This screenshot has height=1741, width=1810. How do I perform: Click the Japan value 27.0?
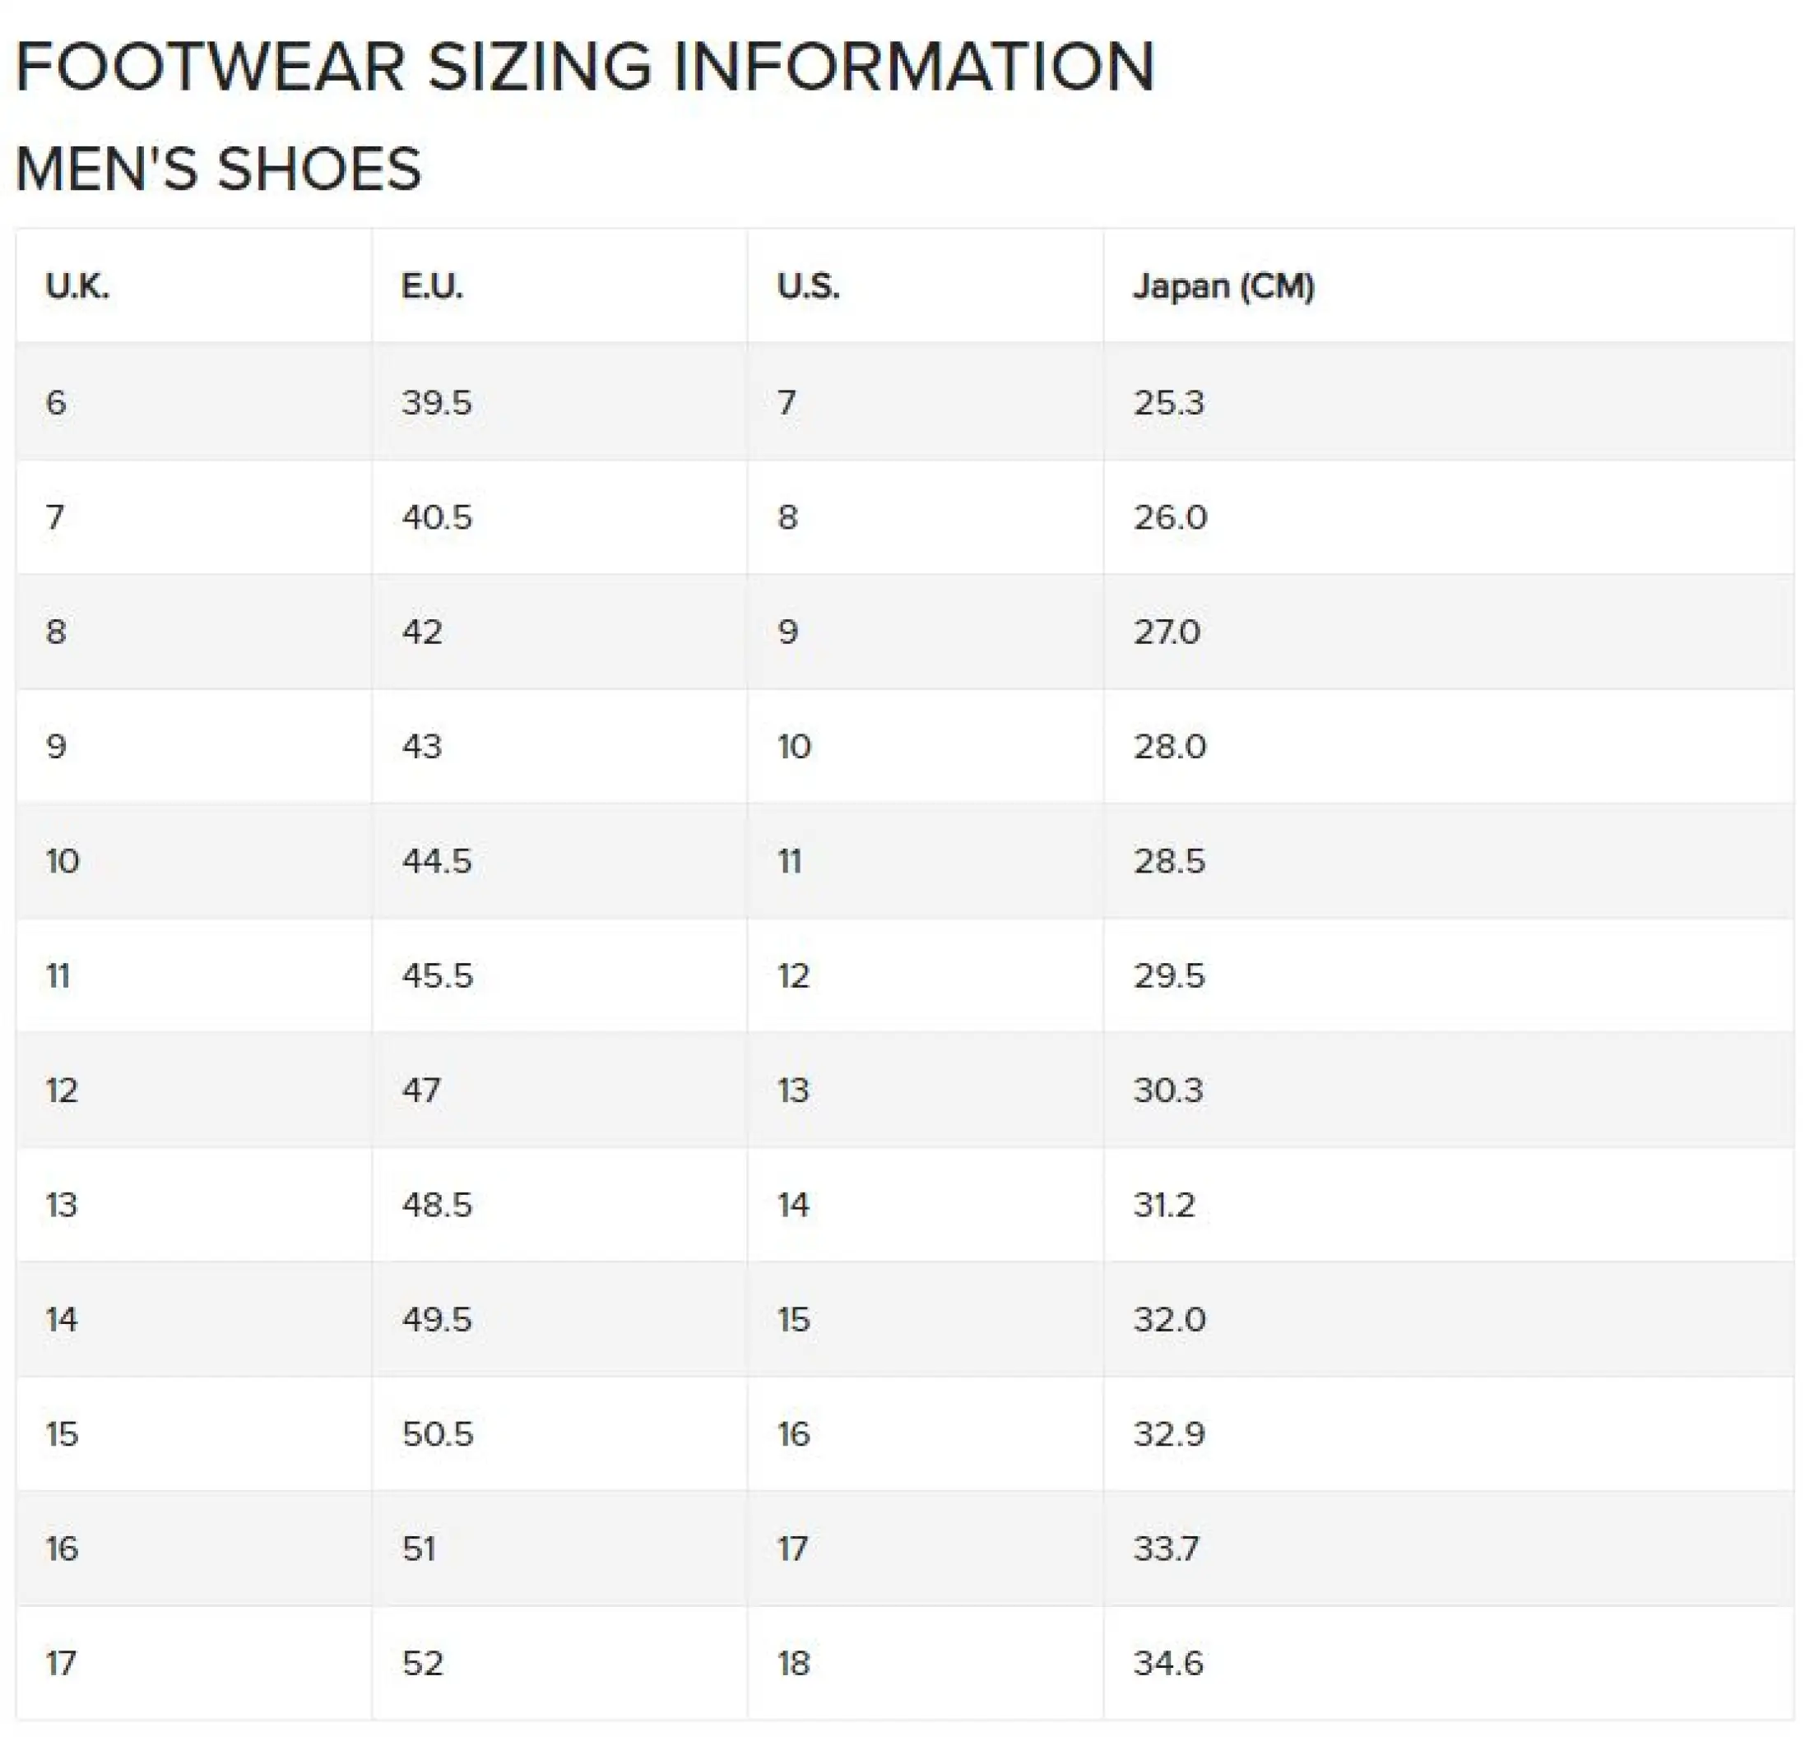point(1167,632)
